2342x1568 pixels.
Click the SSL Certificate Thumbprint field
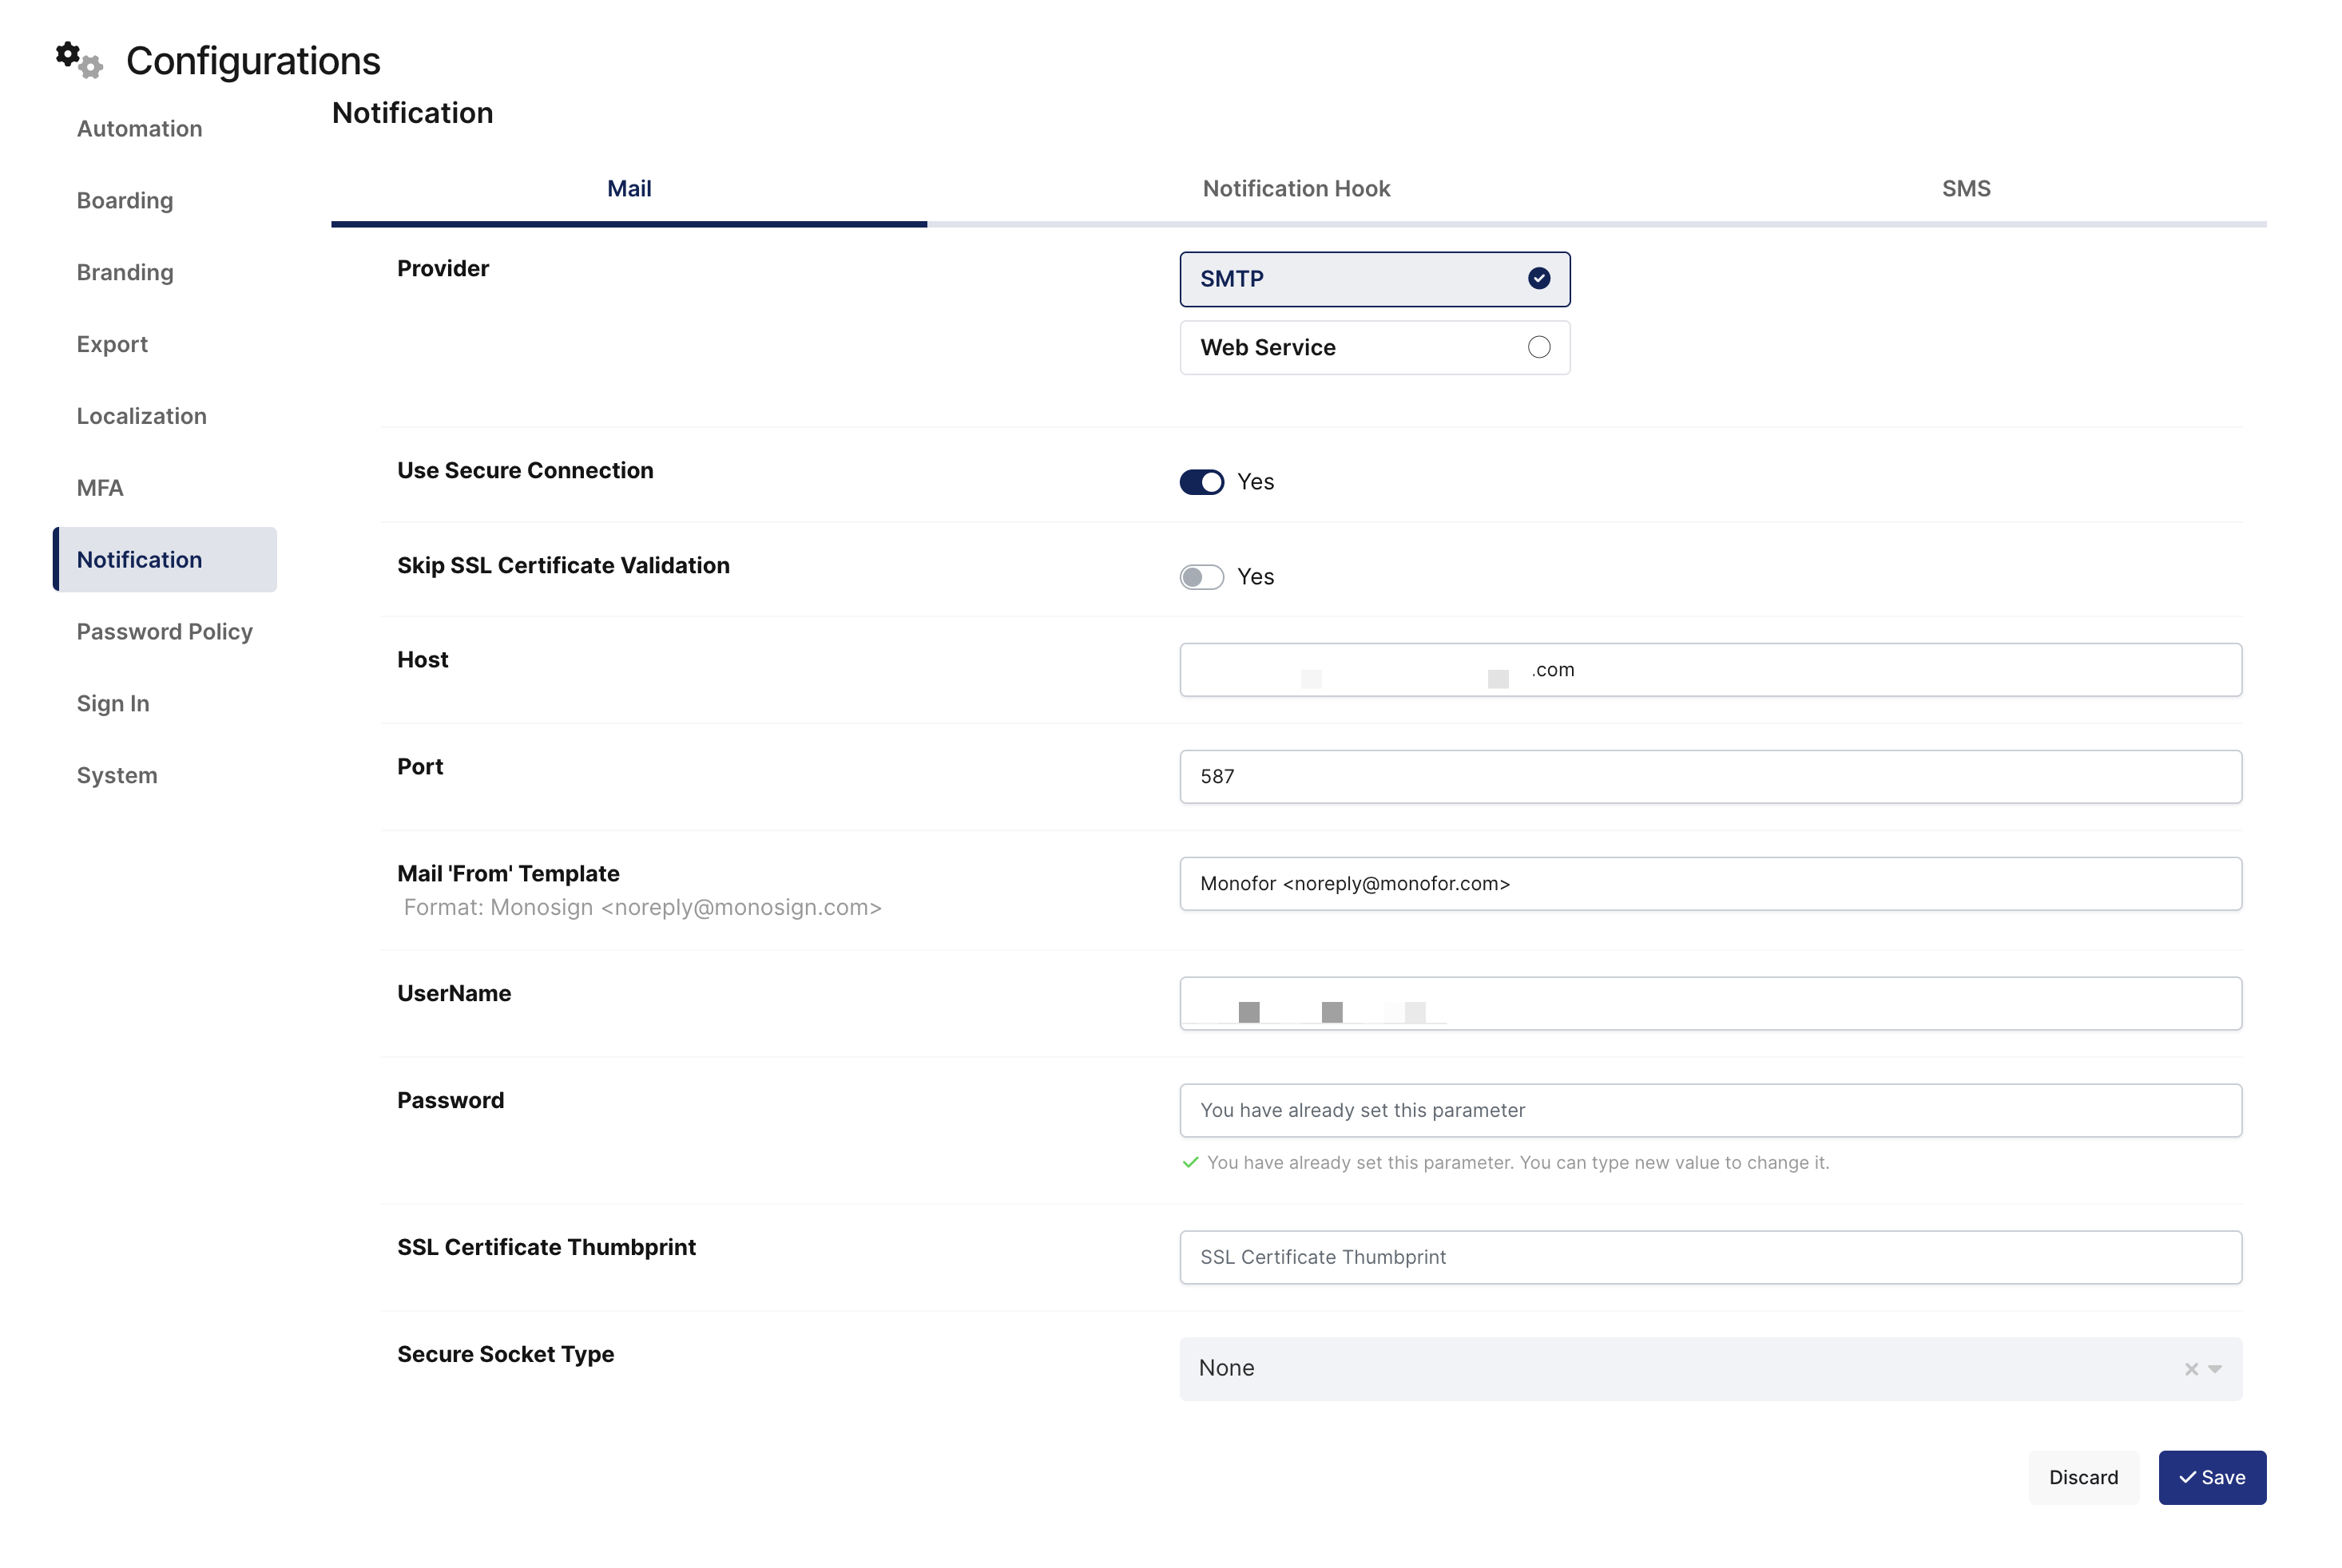click(1711, 1257)
